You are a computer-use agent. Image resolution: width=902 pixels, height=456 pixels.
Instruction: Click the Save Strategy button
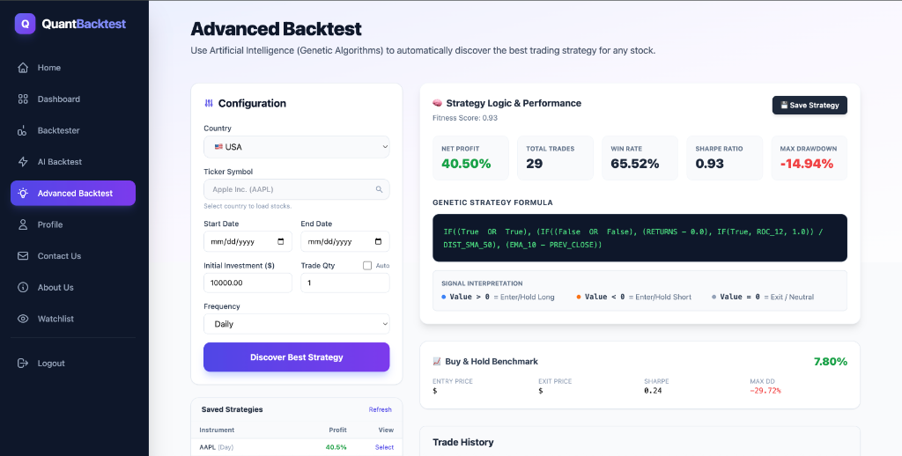(x=809, y=105)
